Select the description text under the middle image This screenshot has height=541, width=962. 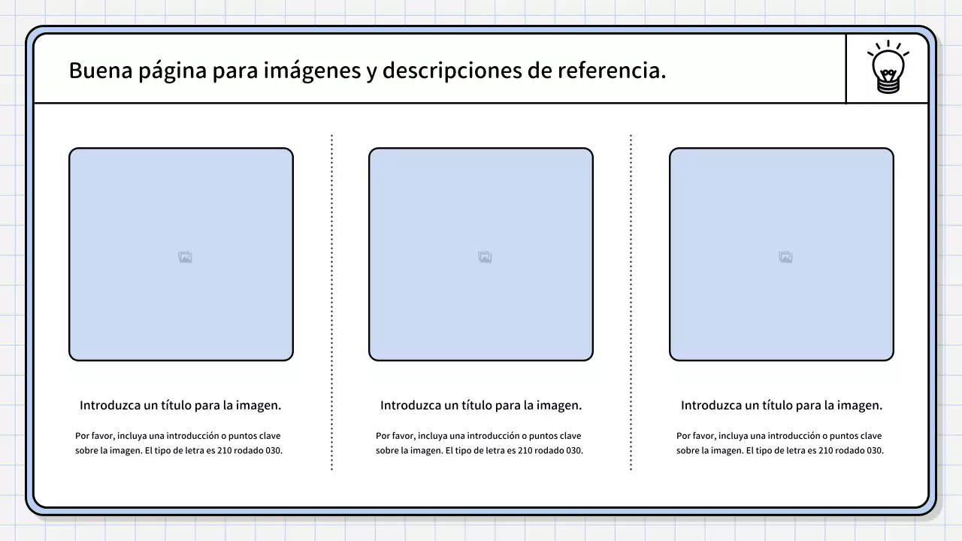(479, 443)
